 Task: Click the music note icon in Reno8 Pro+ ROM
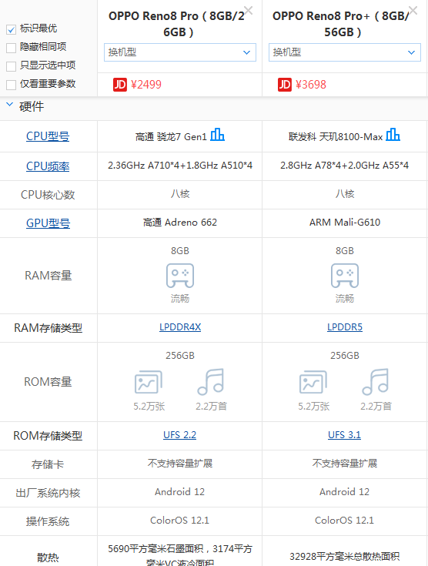376,381
